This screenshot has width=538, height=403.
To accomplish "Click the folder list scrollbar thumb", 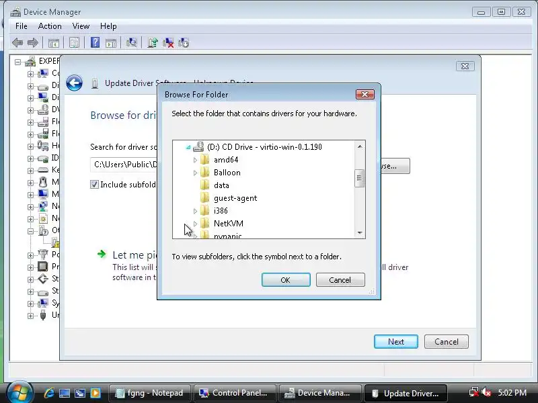I will (x=359, y=178).
